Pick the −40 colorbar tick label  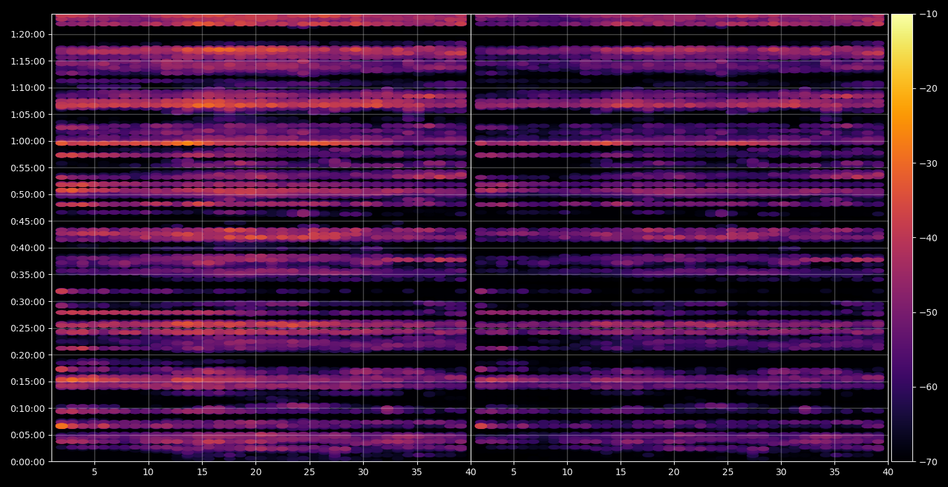[x=928, y=238]
